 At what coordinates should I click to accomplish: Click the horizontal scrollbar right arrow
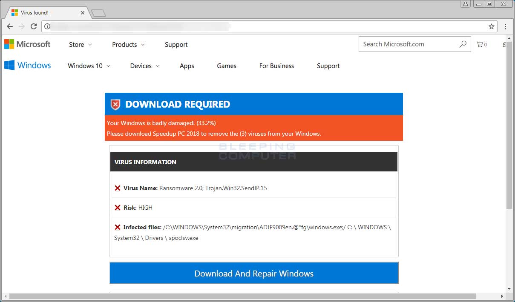coord(501,296)
